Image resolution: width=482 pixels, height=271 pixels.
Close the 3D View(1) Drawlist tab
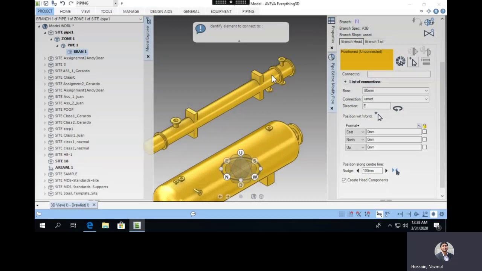point(94,205)
